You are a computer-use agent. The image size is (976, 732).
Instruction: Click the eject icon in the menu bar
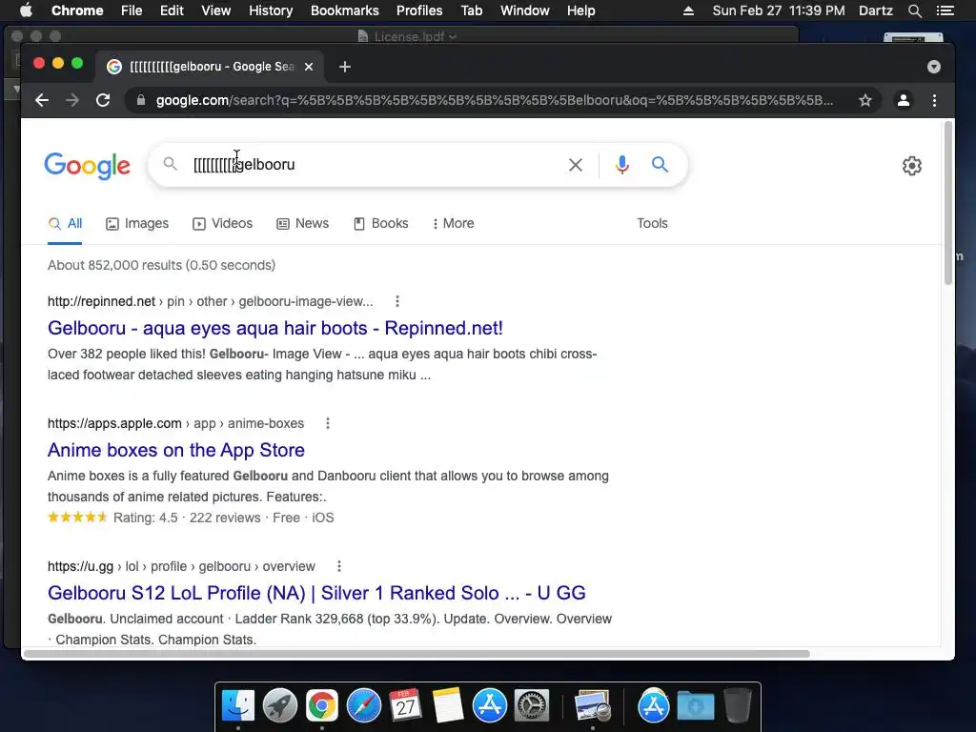click(x=688, y=10)
